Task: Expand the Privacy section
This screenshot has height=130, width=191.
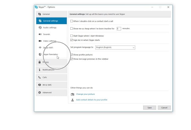Action: [52, 62]
